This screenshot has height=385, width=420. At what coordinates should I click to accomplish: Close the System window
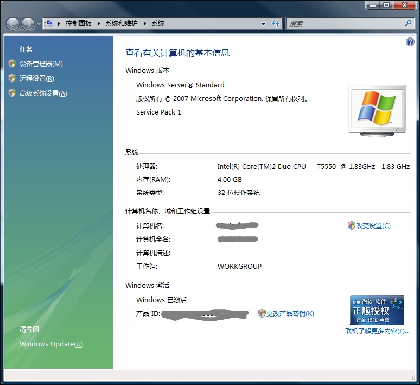pyautogui.click(x=404, y=5)
